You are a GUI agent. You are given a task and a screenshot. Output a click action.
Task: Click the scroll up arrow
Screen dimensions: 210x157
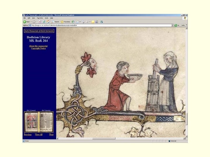click(187, 28)
